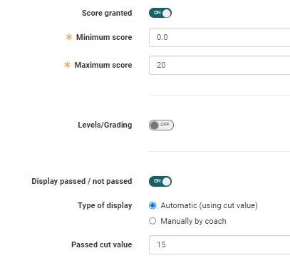Click the Levels/Grading label text
This screenshot has height=268, width=290.
[105, 125]
